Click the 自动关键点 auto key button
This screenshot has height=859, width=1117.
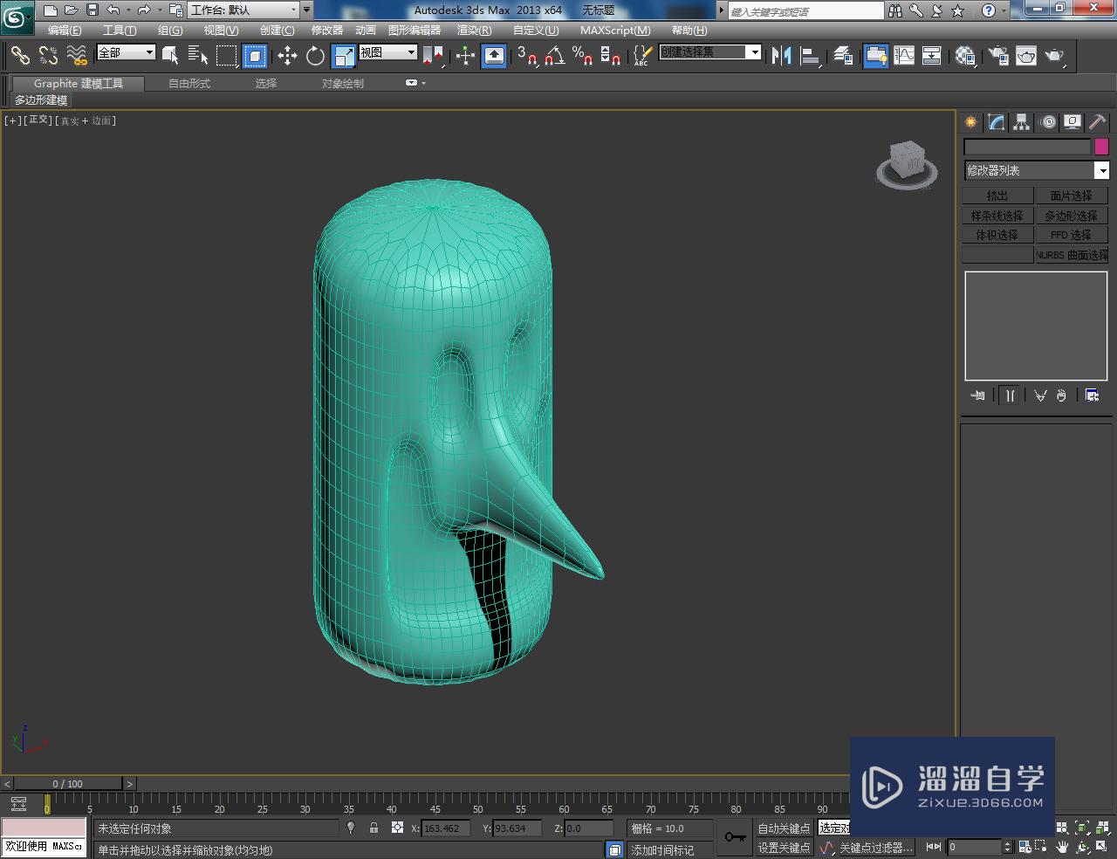point(783,828)
